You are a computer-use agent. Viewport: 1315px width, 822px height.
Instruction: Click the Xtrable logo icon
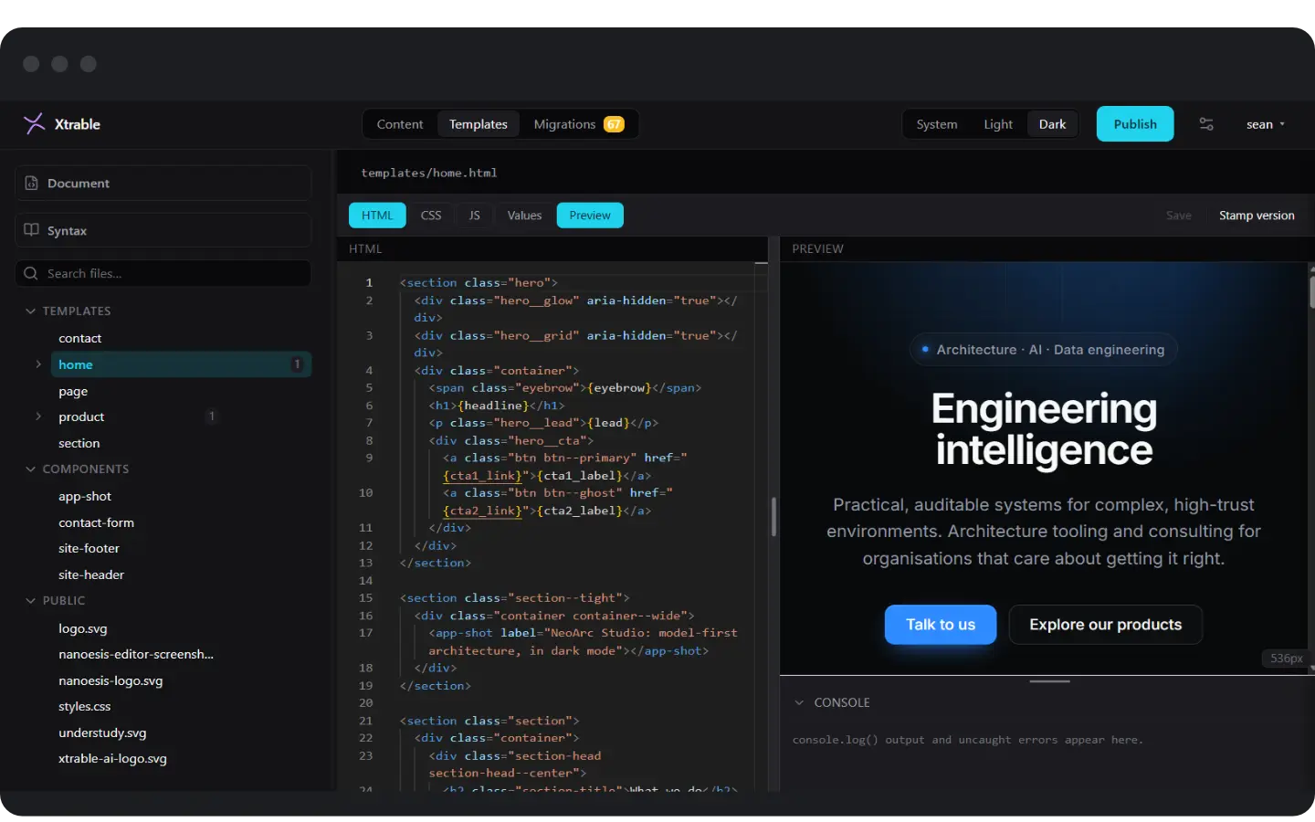(x=34, y=124)
